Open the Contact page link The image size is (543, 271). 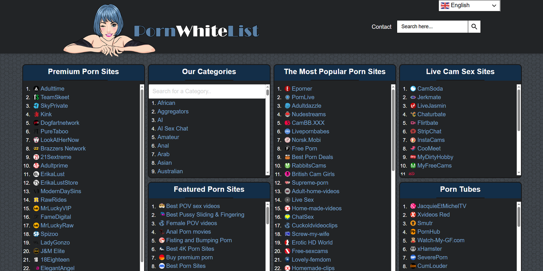point(382,27)
